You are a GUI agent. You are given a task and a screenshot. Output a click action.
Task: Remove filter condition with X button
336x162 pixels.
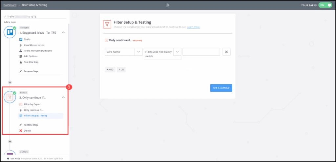[226, 52]
